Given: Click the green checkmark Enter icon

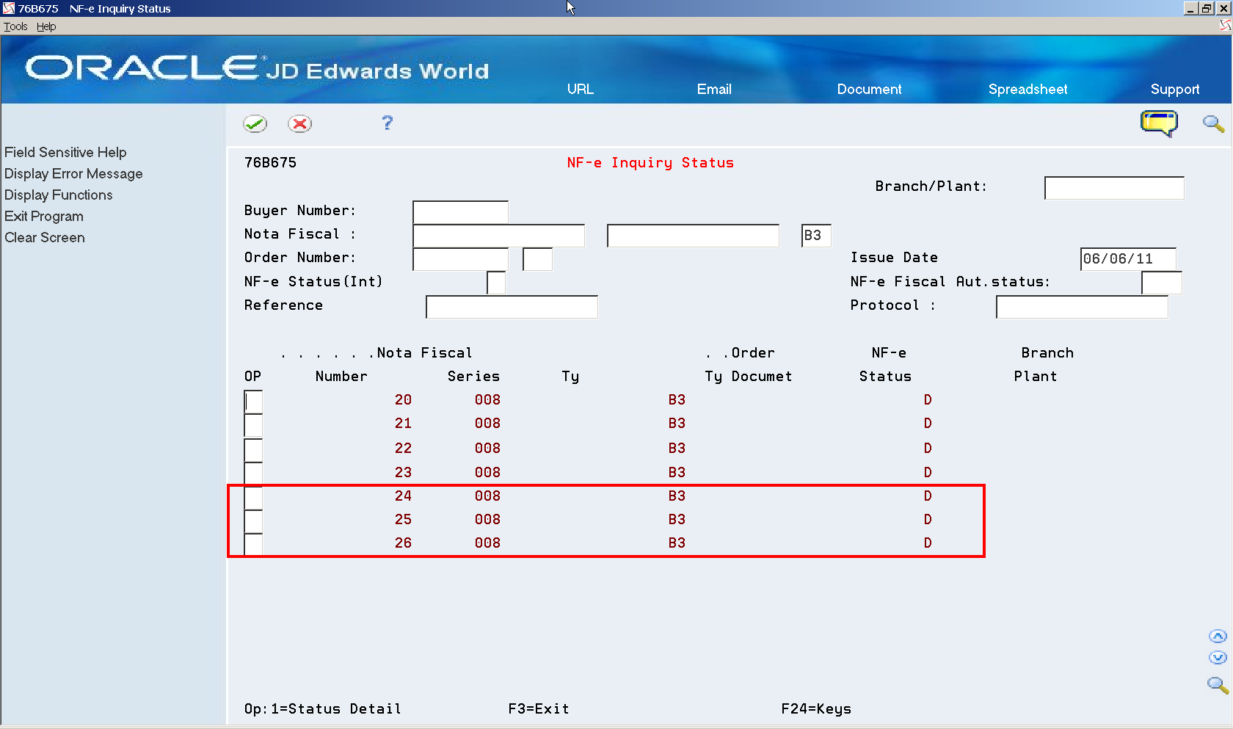Looking at the screenshot, I should click(x=255, y=123).
